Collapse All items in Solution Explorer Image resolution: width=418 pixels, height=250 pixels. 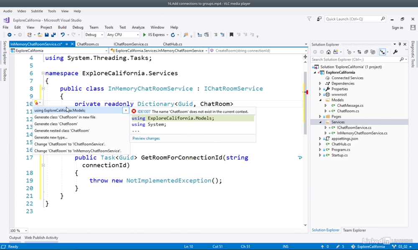(366, 52)
